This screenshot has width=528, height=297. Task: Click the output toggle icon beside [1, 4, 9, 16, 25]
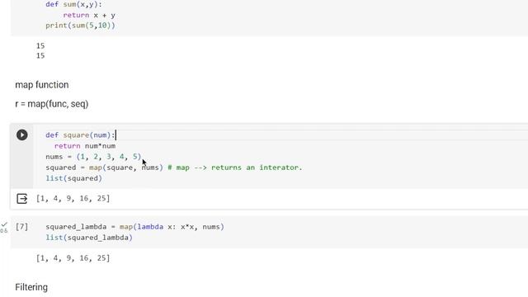(x=22, y=199)
